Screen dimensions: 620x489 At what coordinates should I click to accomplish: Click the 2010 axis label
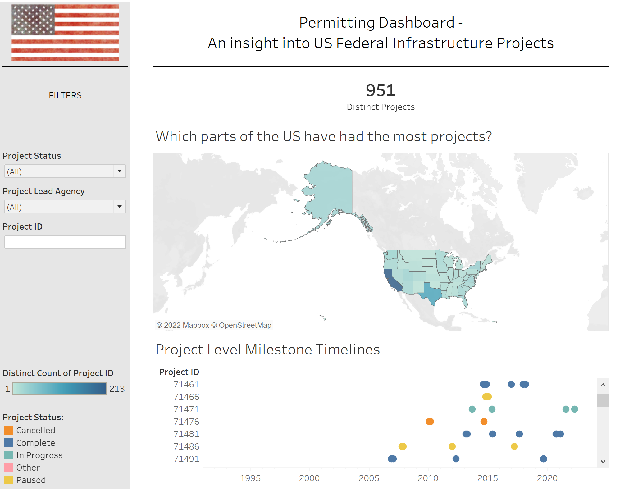tap(428, 478)
